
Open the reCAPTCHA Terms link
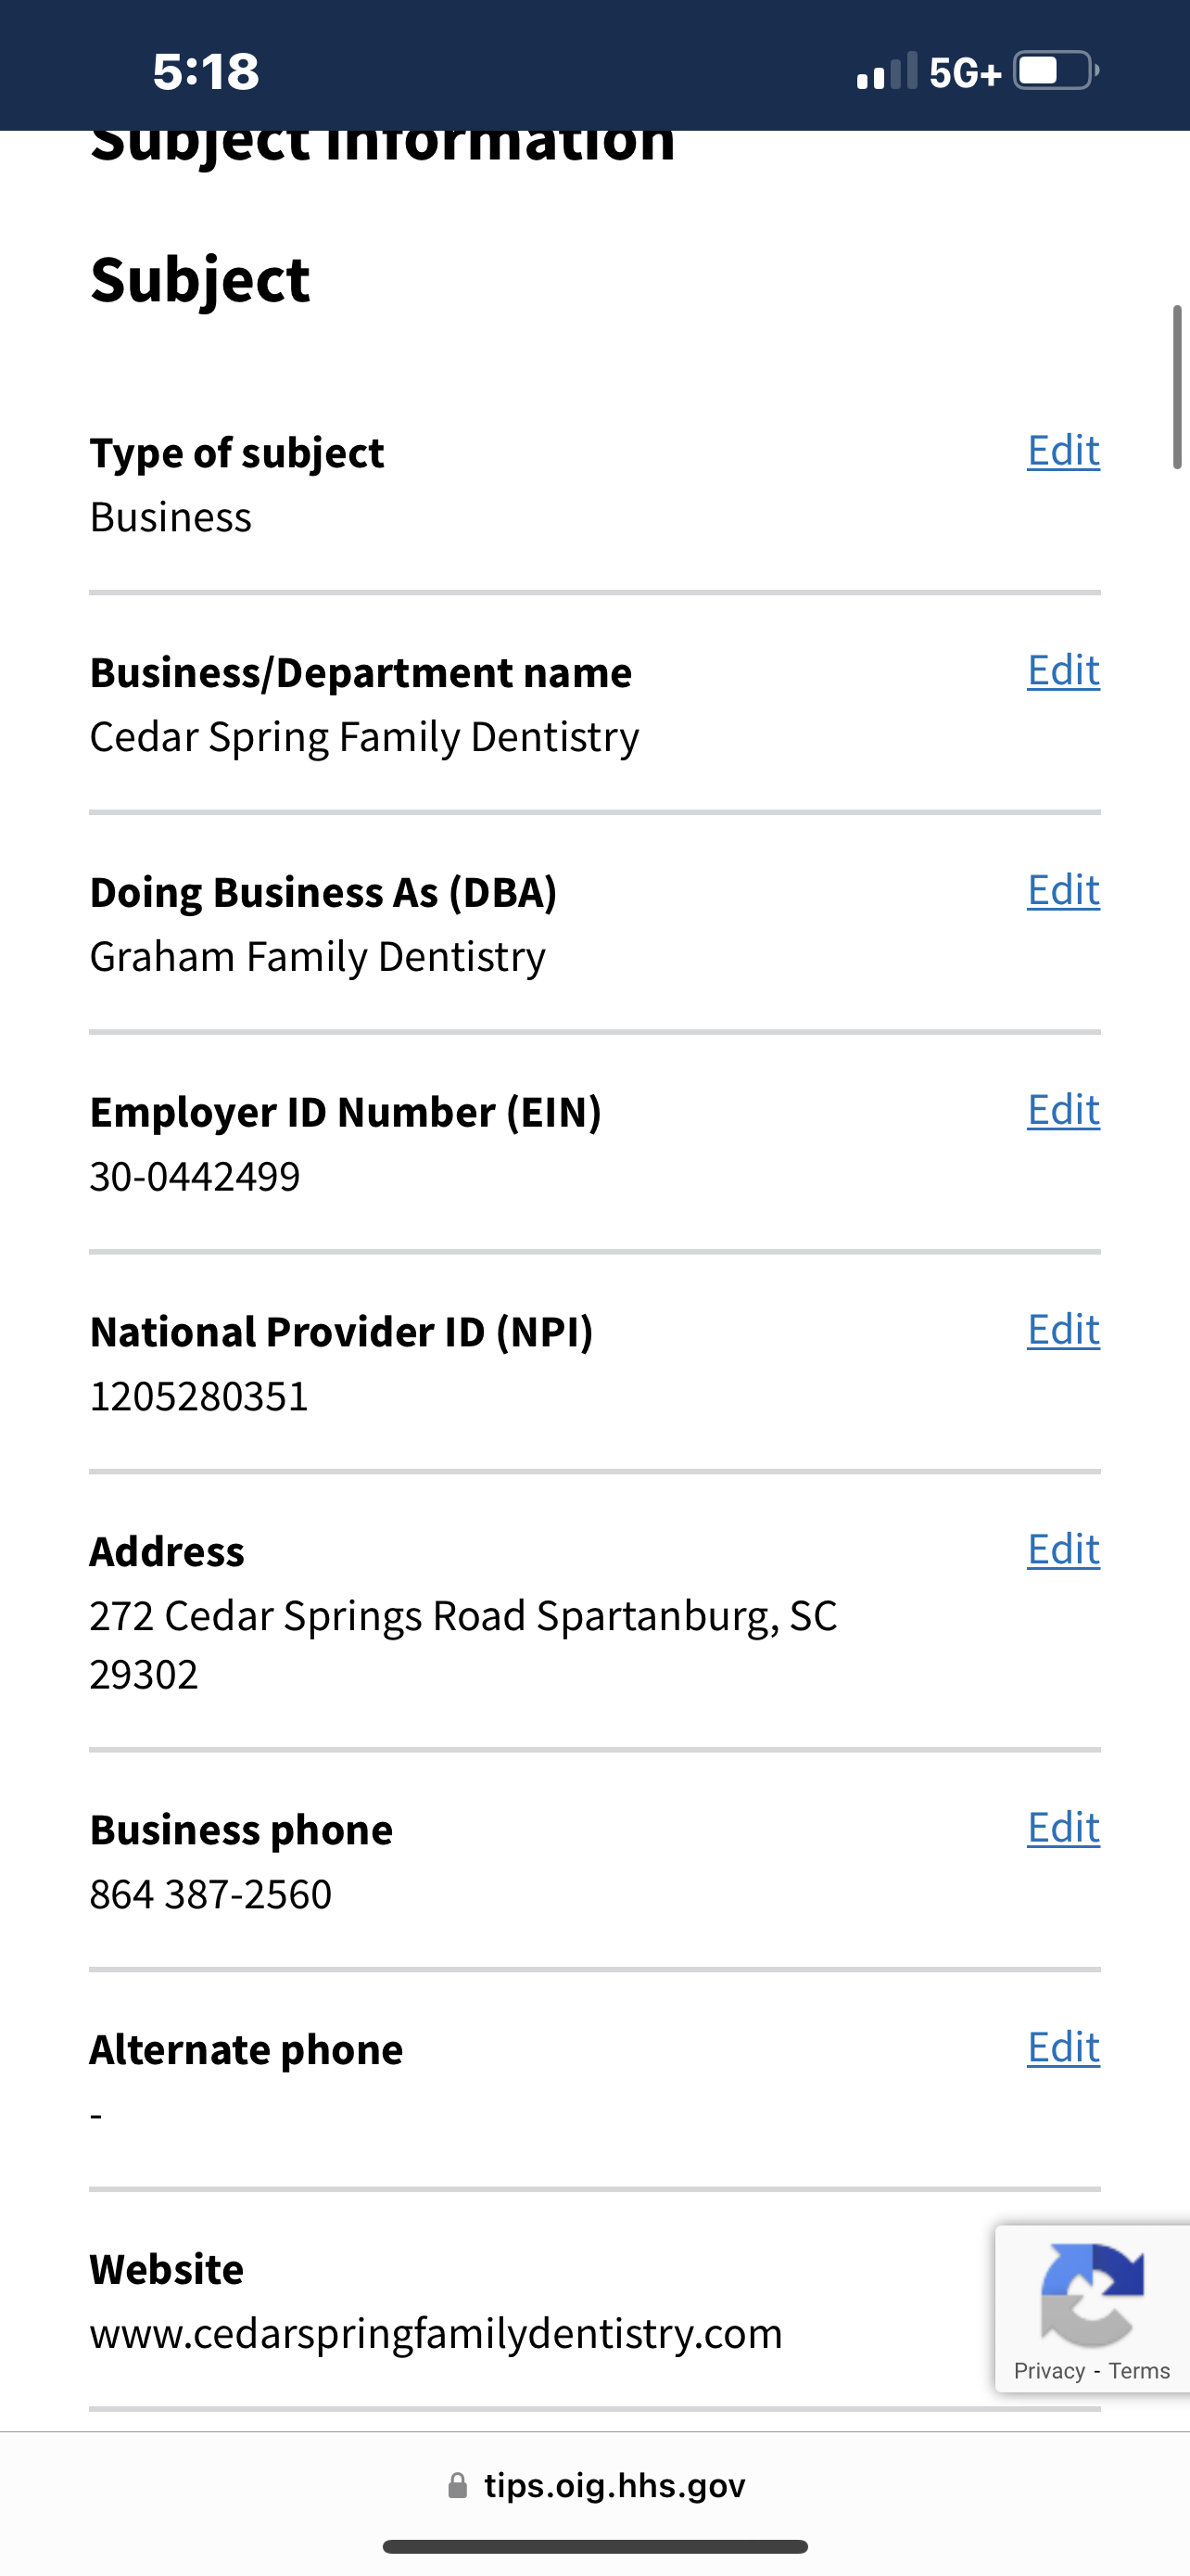click(x=1139, y=2371)
